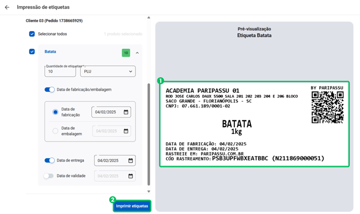Uncheck the Batata product checkbox
Screen dimensions: 360x214
(32, 51)
